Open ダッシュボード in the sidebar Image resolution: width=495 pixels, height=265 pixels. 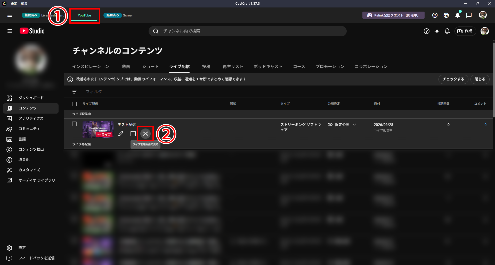coord(31,98)
